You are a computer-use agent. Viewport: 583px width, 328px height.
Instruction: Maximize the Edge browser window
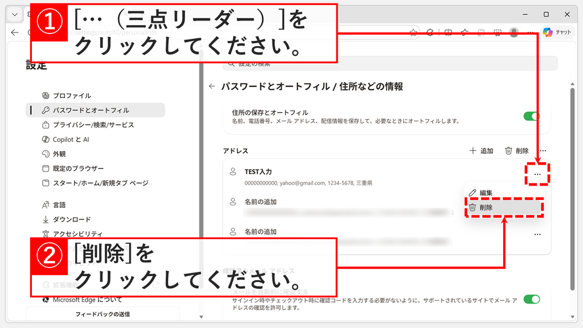tap(546, 14)
